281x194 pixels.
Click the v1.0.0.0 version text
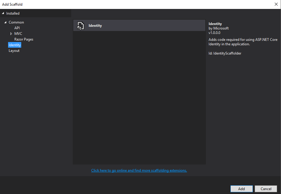click(x=214, y=33)
